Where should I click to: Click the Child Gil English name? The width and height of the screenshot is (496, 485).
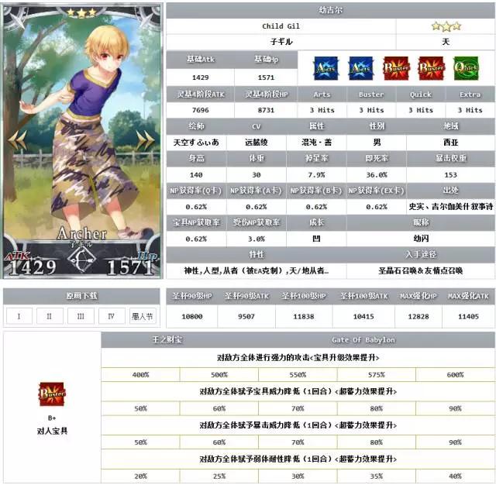click(281, 26)
